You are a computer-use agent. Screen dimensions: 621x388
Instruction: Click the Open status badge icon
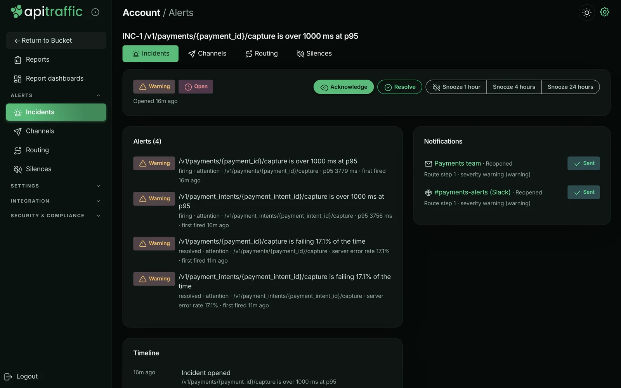[188, 87]
